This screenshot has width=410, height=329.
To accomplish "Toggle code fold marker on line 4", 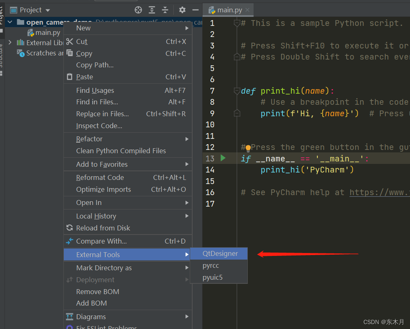I will point(237,57).
